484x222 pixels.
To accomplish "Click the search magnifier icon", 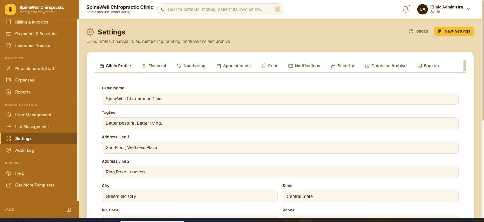I will 163,9.
